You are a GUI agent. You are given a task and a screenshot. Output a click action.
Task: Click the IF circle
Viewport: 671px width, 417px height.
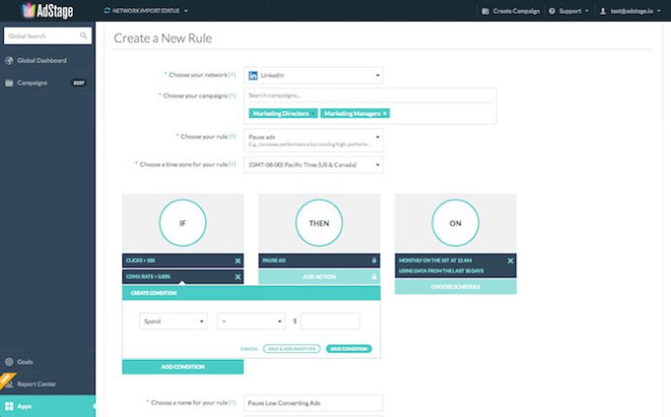(x=183, y=223)
